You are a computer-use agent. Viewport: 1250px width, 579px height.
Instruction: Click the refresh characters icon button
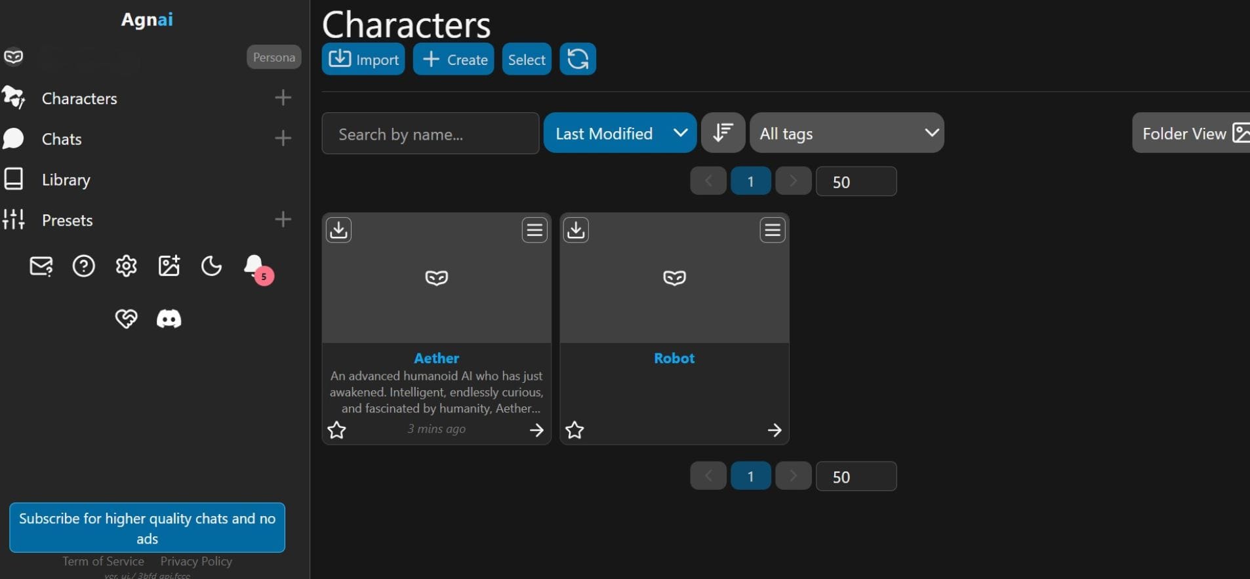pyautogui.click(x=578, y=59)
